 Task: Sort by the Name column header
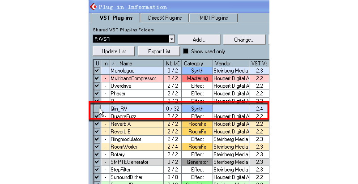tap(136, 64)
